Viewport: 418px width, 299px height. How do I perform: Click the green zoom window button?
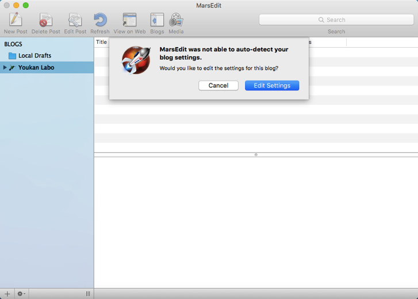tap(26, 5)
